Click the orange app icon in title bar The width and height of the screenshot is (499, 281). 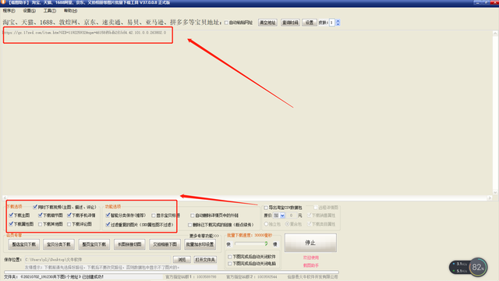coord(3,2)
